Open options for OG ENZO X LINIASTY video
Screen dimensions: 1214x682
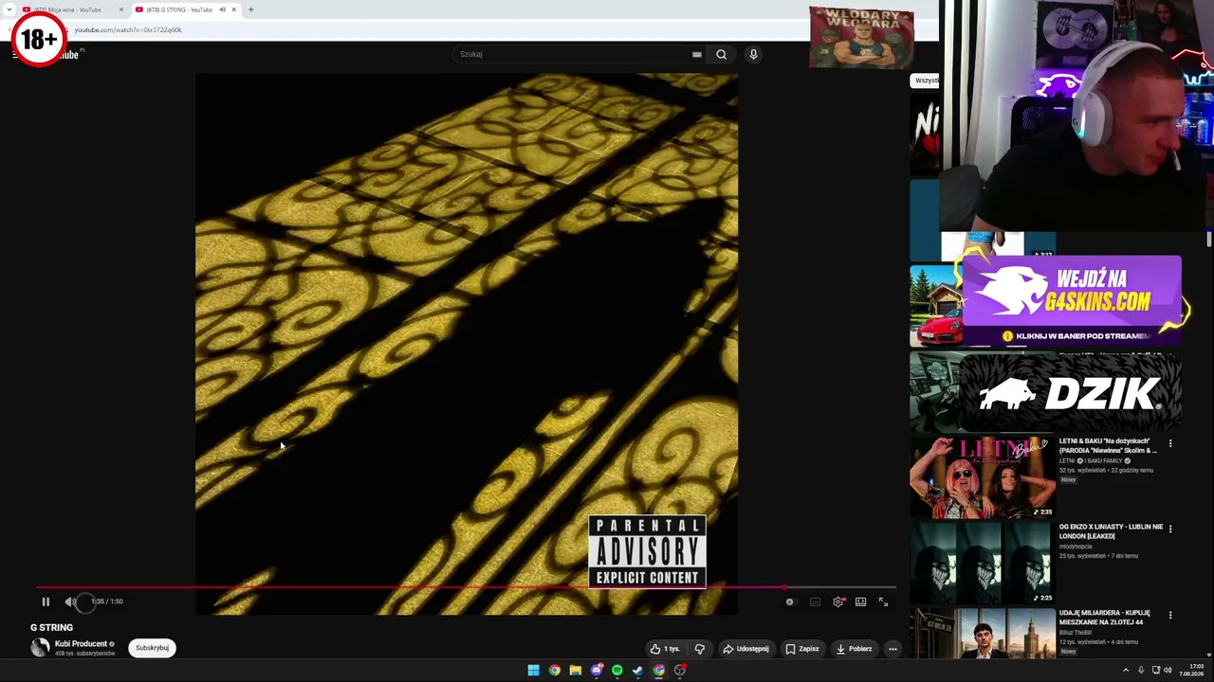1170,529
